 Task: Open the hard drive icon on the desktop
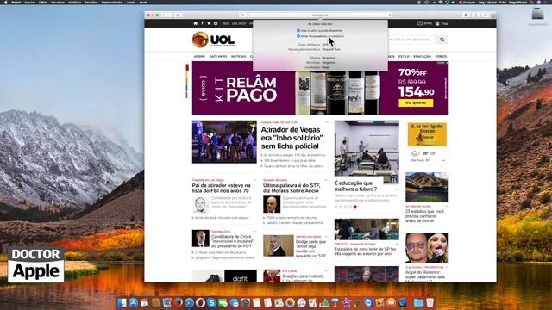click(x=537, y=14)
